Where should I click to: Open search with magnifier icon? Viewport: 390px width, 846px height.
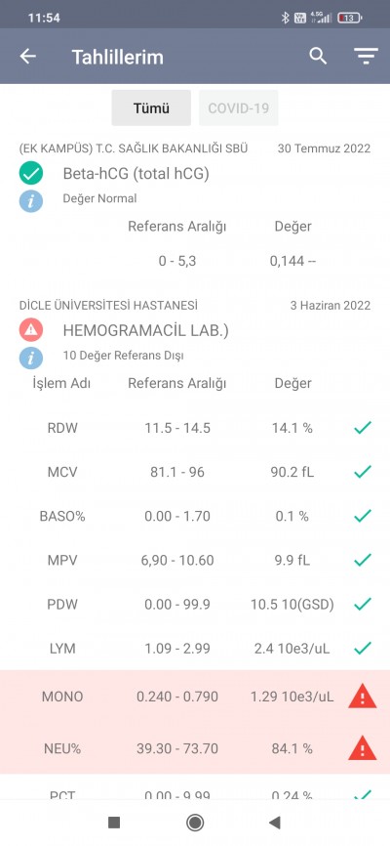318,56
